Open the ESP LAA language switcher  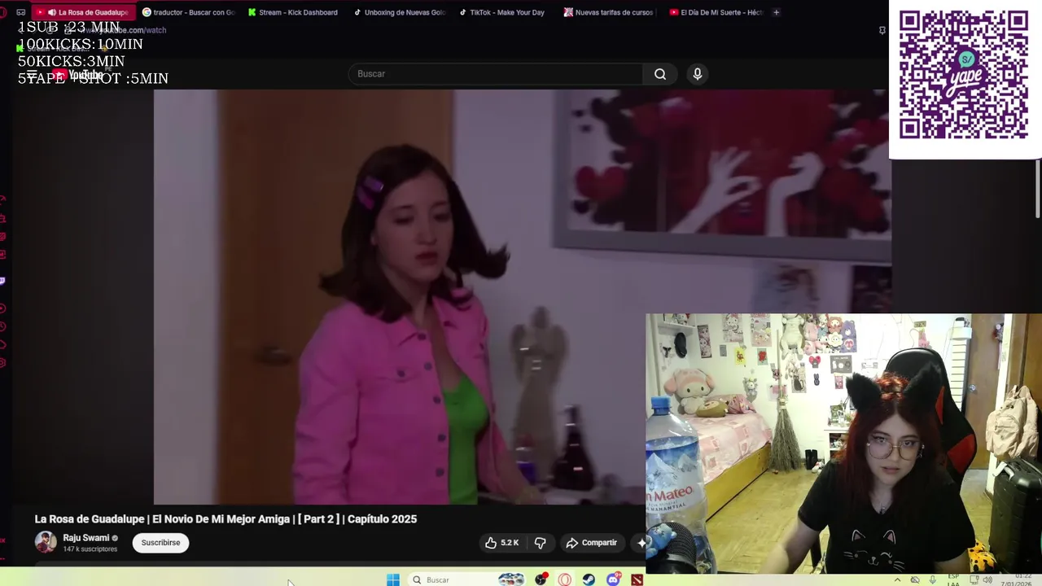[x=953, y=579]
